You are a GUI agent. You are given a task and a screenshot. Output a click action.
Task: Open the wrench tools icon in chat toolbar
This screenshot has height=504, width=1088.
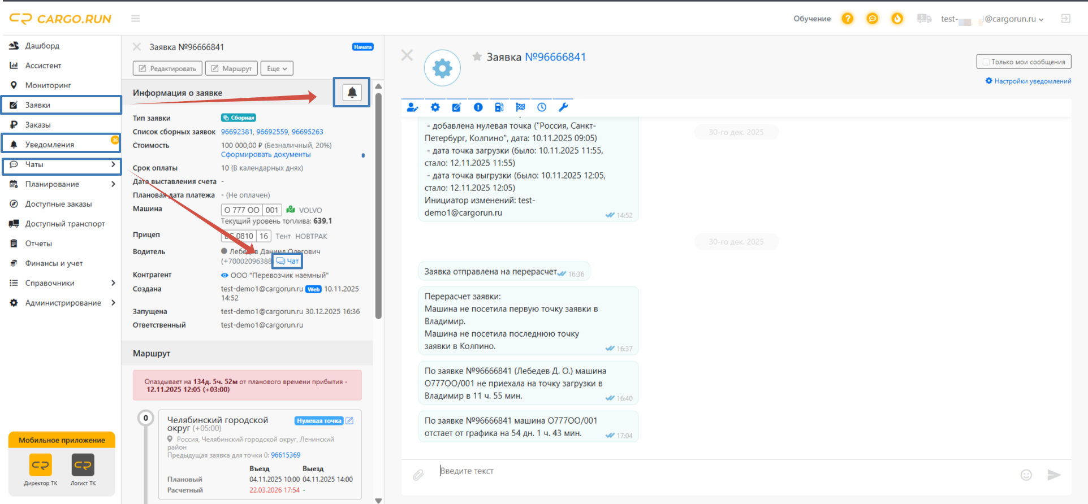(x=563, y=107)
